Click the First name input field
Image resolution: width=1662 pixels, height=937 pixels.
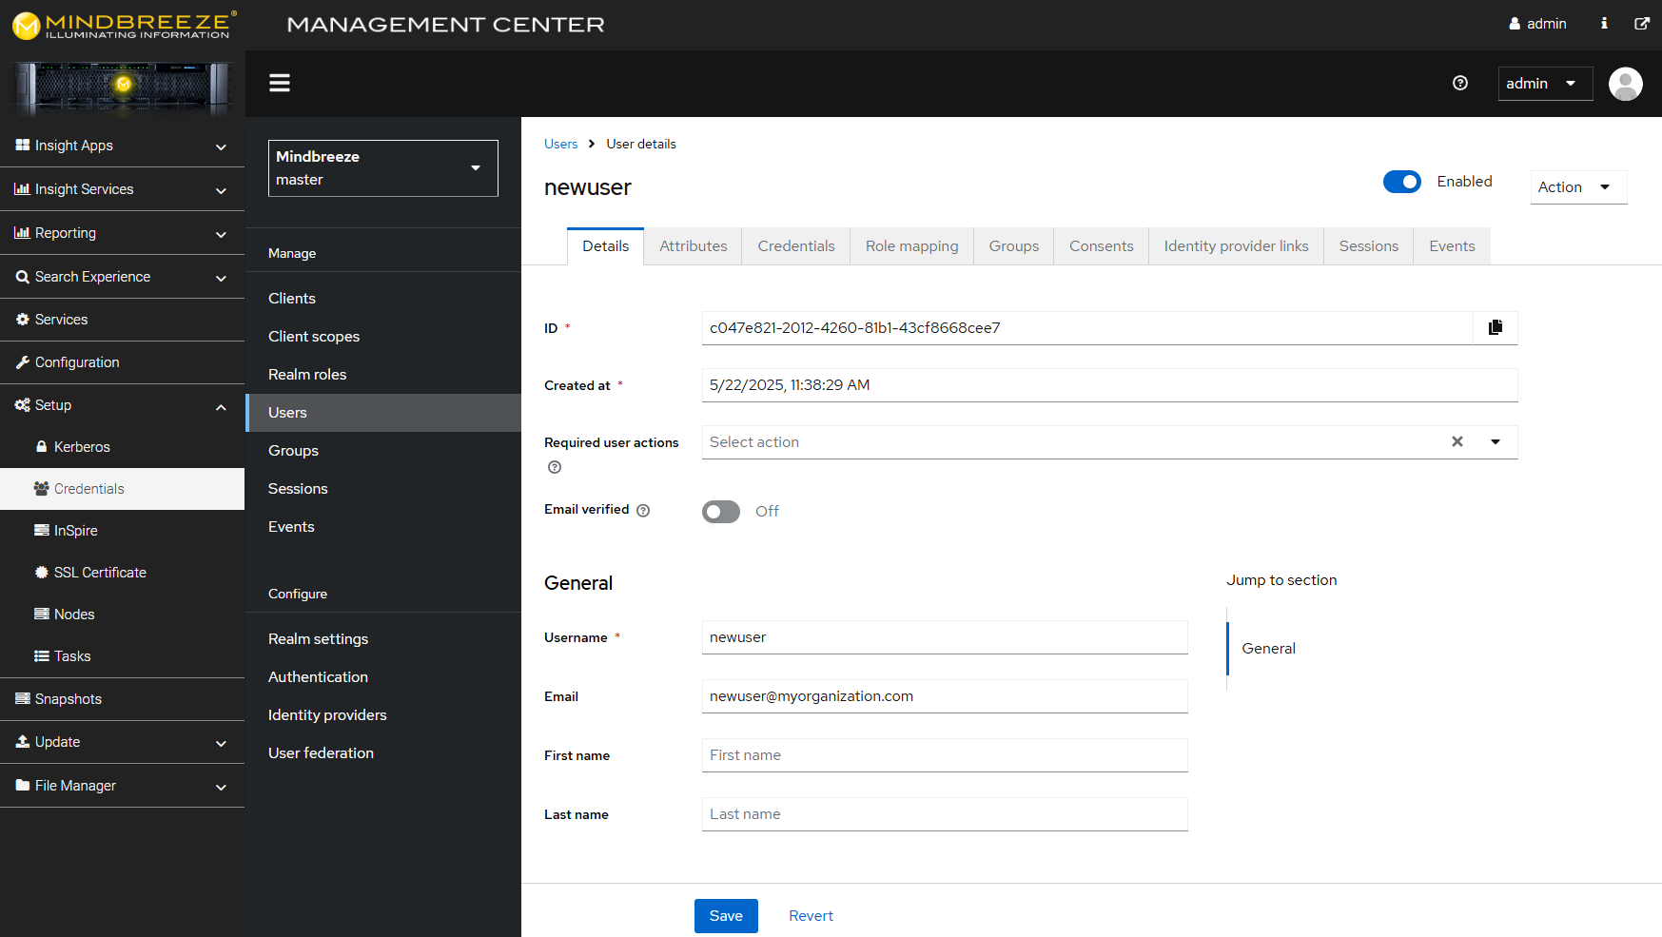tap(945, 755)
